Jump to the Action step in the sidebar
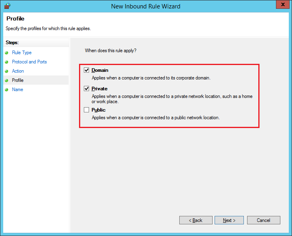 [18, 71]
